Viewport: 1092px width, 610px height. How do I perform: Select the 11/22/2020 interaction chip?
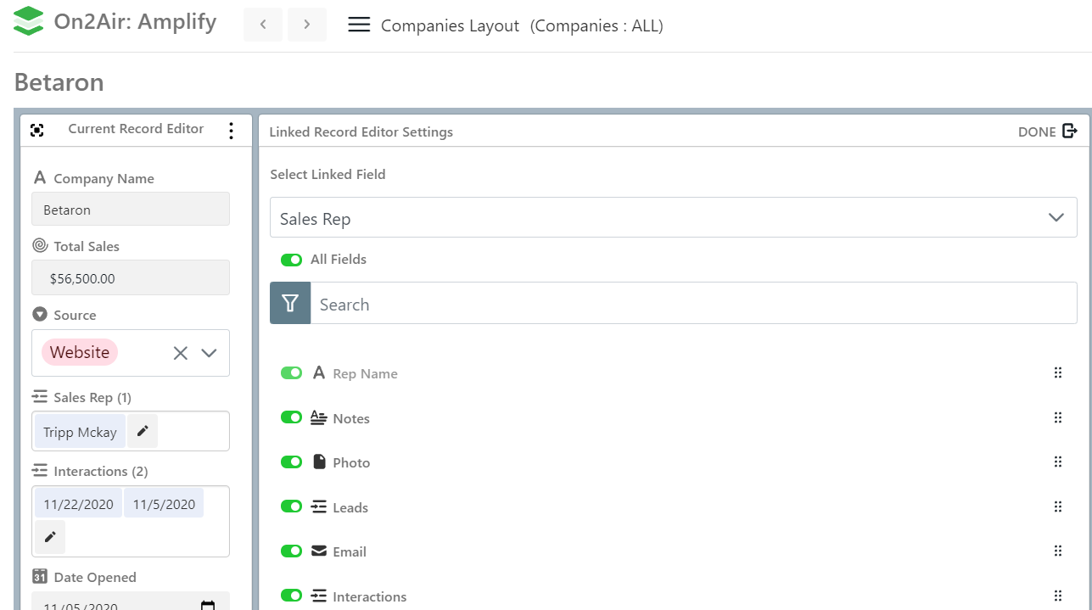(x=78, y=504)
